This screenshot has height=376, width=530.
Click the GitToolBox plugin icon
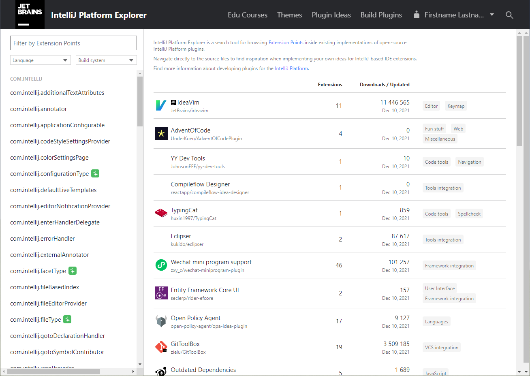161,347
